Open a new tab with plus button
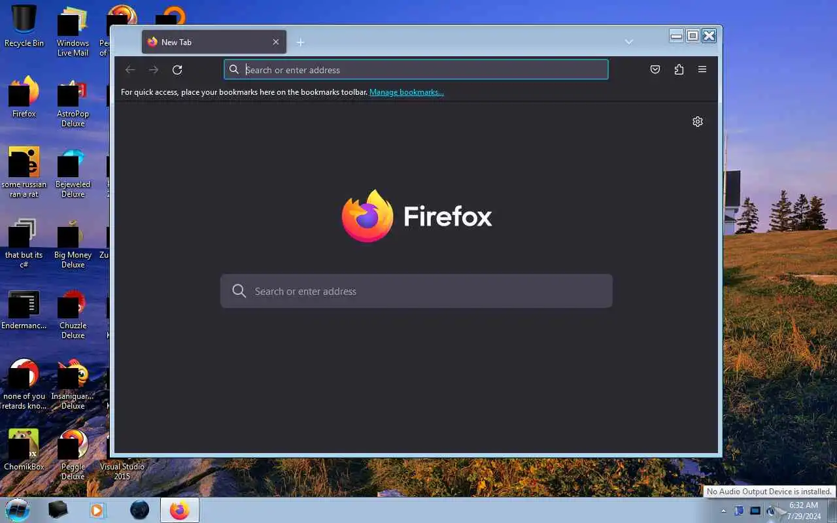Image resolution: width=837 pixels, height=523 pixels. tap(300, 42)
